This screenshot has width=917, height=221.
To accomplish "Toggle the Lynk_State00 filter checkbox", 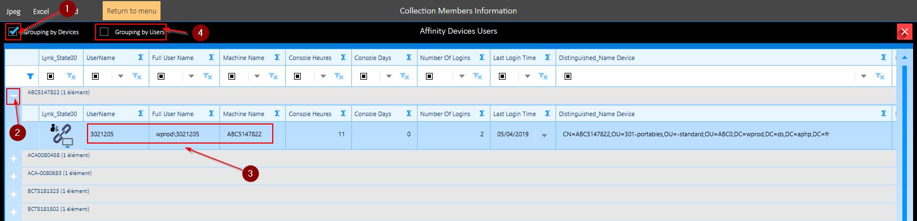I will tap(51, 76).
